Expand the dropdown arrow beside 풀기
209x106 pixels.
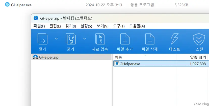(x=85, y=39)
